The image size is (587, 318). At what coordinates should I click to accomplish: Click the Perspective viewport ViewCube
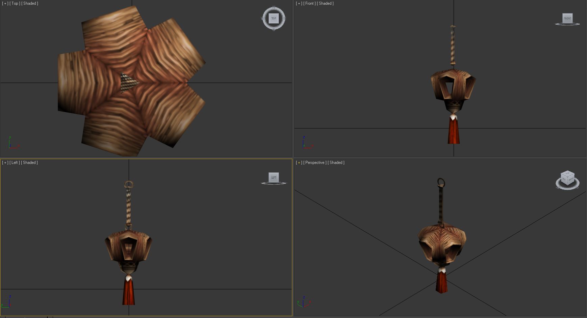[x=567, y=179]
